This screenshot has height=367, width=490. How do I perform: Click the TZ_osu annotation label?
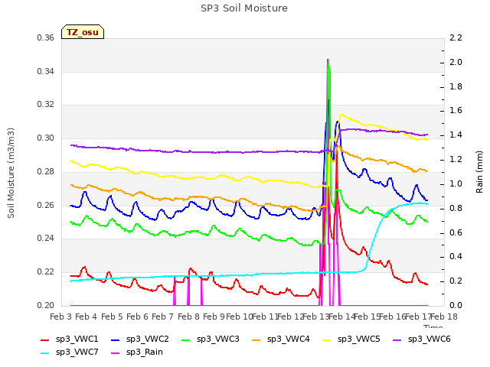(x=83, y=32)
